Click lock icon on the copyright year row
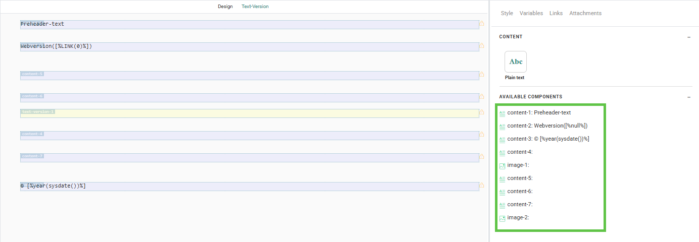This screenshot has height=242, width=699. [482, 186]
